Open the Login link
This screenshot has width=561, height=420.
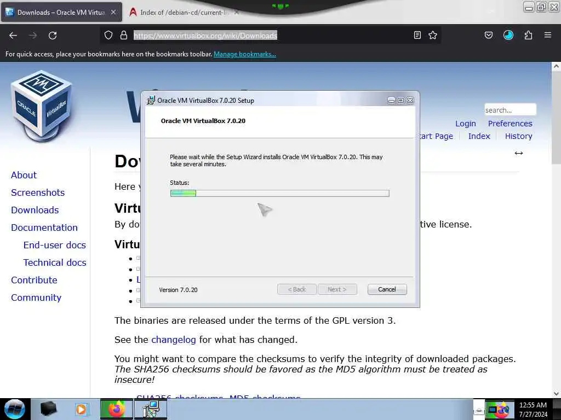(466, 124)
